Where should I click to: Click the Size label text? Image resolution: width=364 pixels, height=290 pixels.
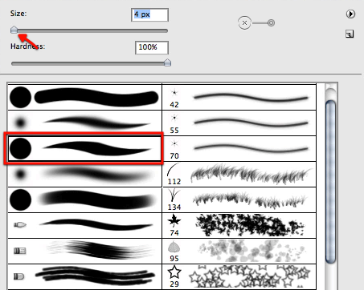(x=18, y=14)
